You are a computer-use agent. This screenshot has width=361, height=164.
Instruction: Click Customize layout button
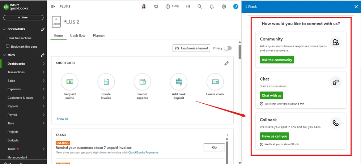tap(191, 48)
